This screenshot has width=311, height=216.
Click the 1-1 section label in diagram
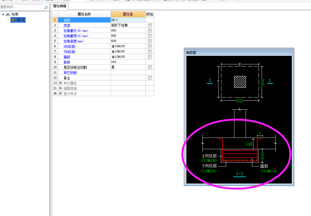pyautogui.click(x=240, y=174)
